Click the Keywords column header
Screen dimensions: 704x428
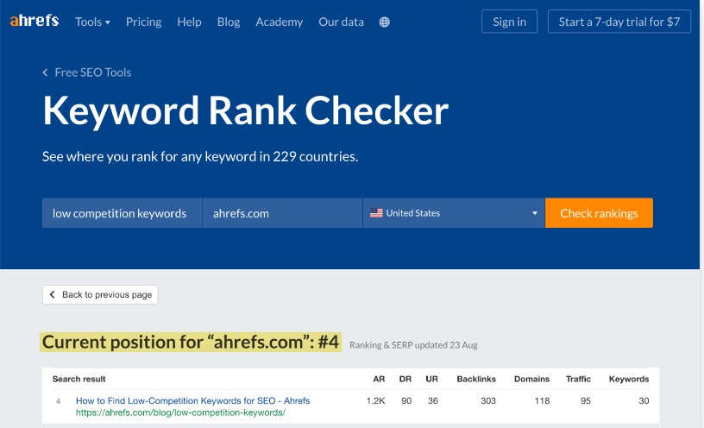tap(629, 379)
